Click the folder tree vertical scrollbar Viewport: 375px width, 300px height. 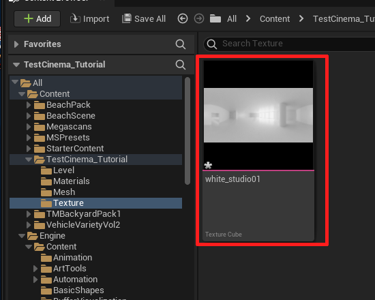click(x=187, y=131)
